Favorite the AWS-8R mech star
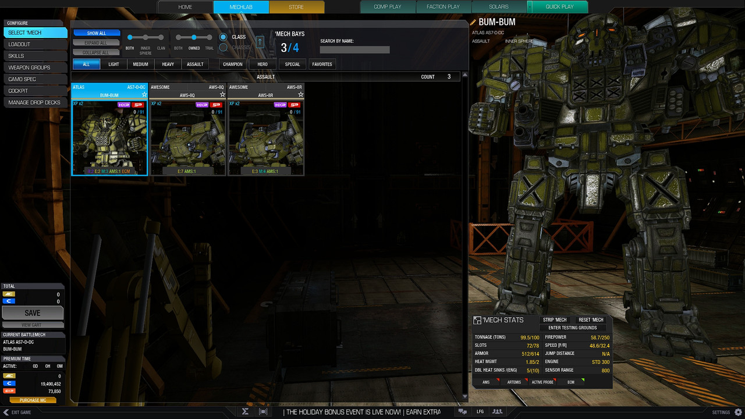745x419 pixels. tap(300, 94)
